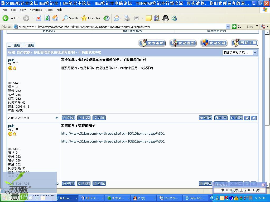
Task: Expand the Links toolbar chevron
Action: (x=257, y=26)
